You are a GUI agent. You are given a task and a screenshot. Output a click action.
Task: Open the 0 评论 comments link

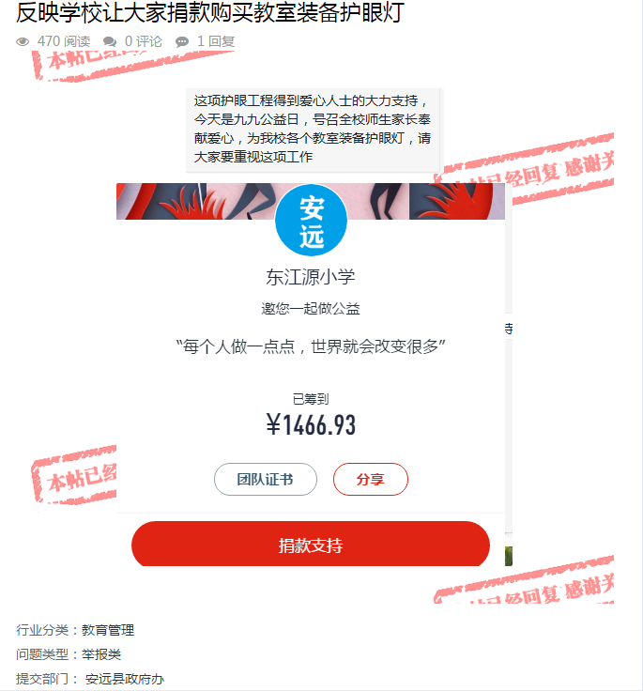click(x=144, y=41)
